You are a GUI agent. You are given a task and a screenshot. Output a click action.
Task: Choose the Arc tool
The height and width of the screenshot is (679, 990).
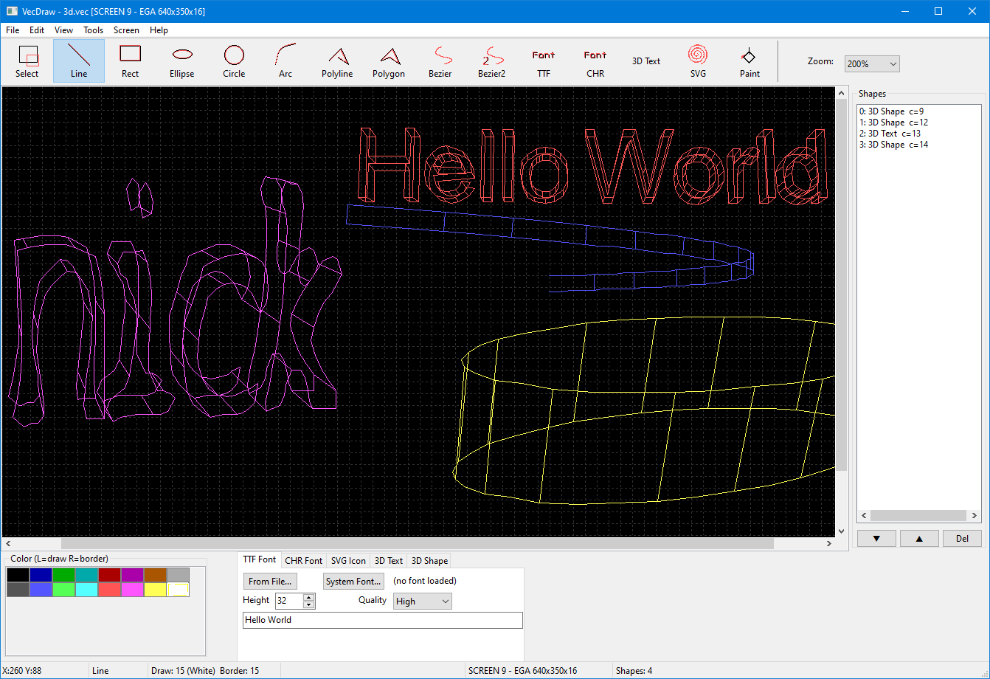pos(285,61)
